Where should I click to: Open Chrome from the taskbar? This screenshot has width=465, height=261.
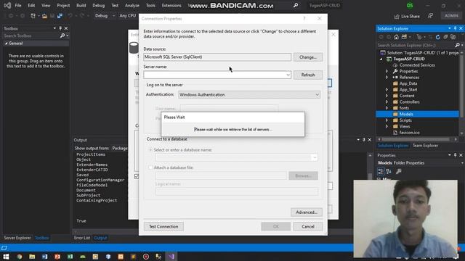pyautogui.click(x=20, y=257)
